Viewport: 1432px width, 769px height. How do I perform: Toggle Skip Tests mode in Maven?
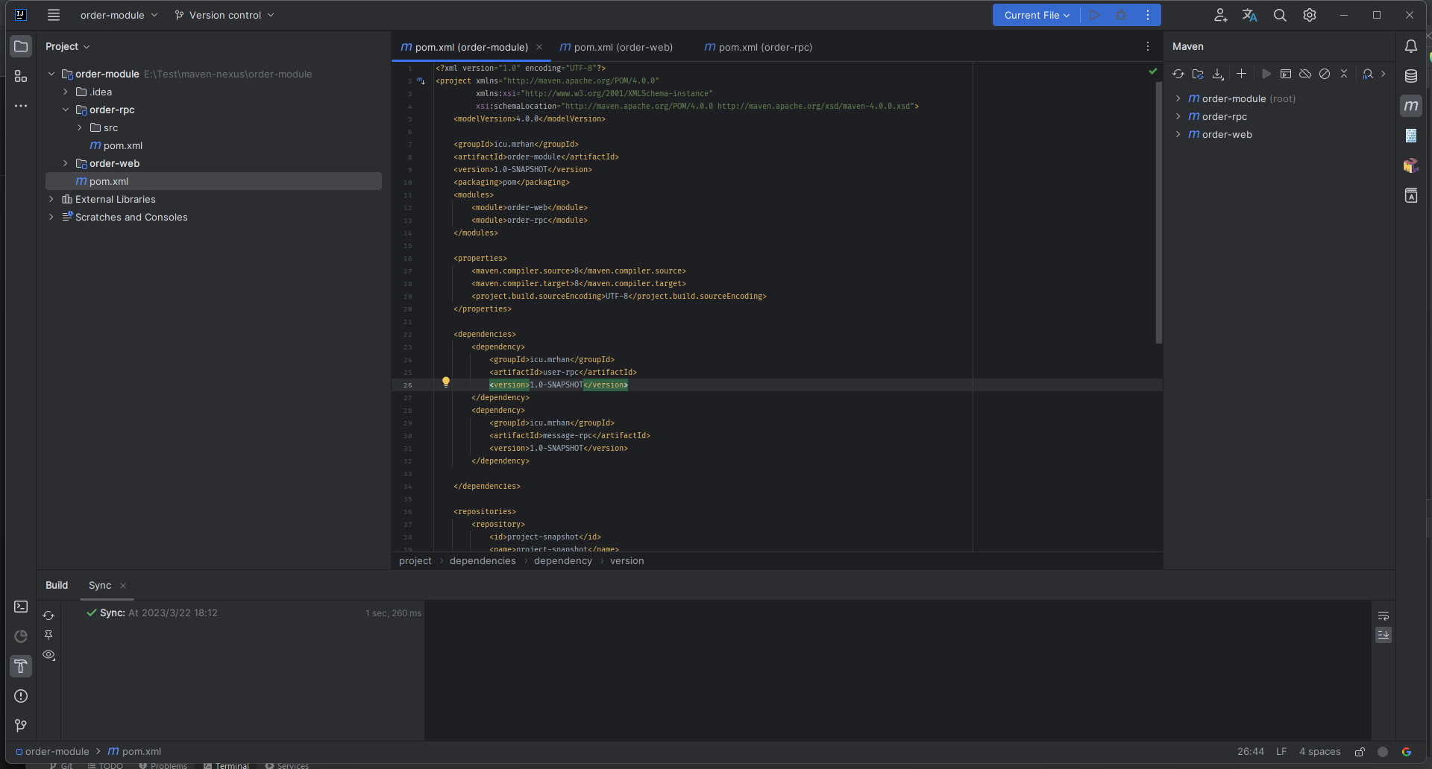pyautogui.click(x=1325, y=74)
